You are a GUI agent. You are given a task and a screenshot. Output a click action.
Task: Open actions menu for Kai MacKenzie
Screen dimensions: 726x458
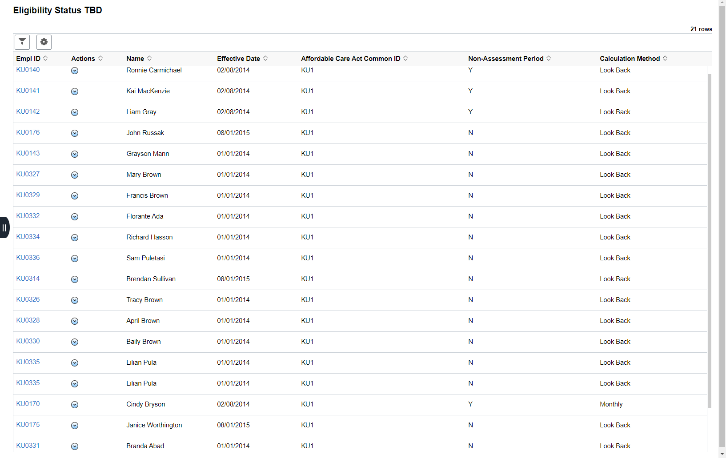(75, 92)
